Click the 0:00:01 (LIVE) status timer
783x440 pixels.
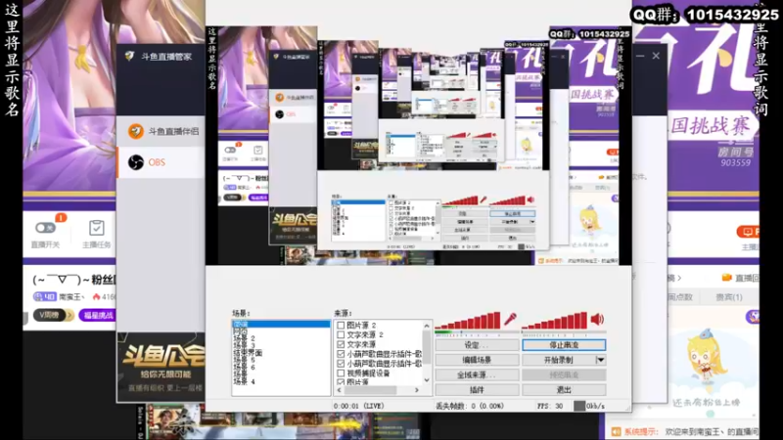pyautogui.click(x=359, y=406)
